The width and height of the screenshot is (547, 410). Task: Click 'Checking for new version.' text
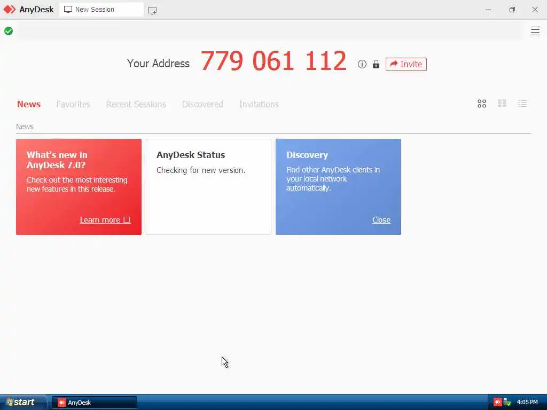[201, 170]
